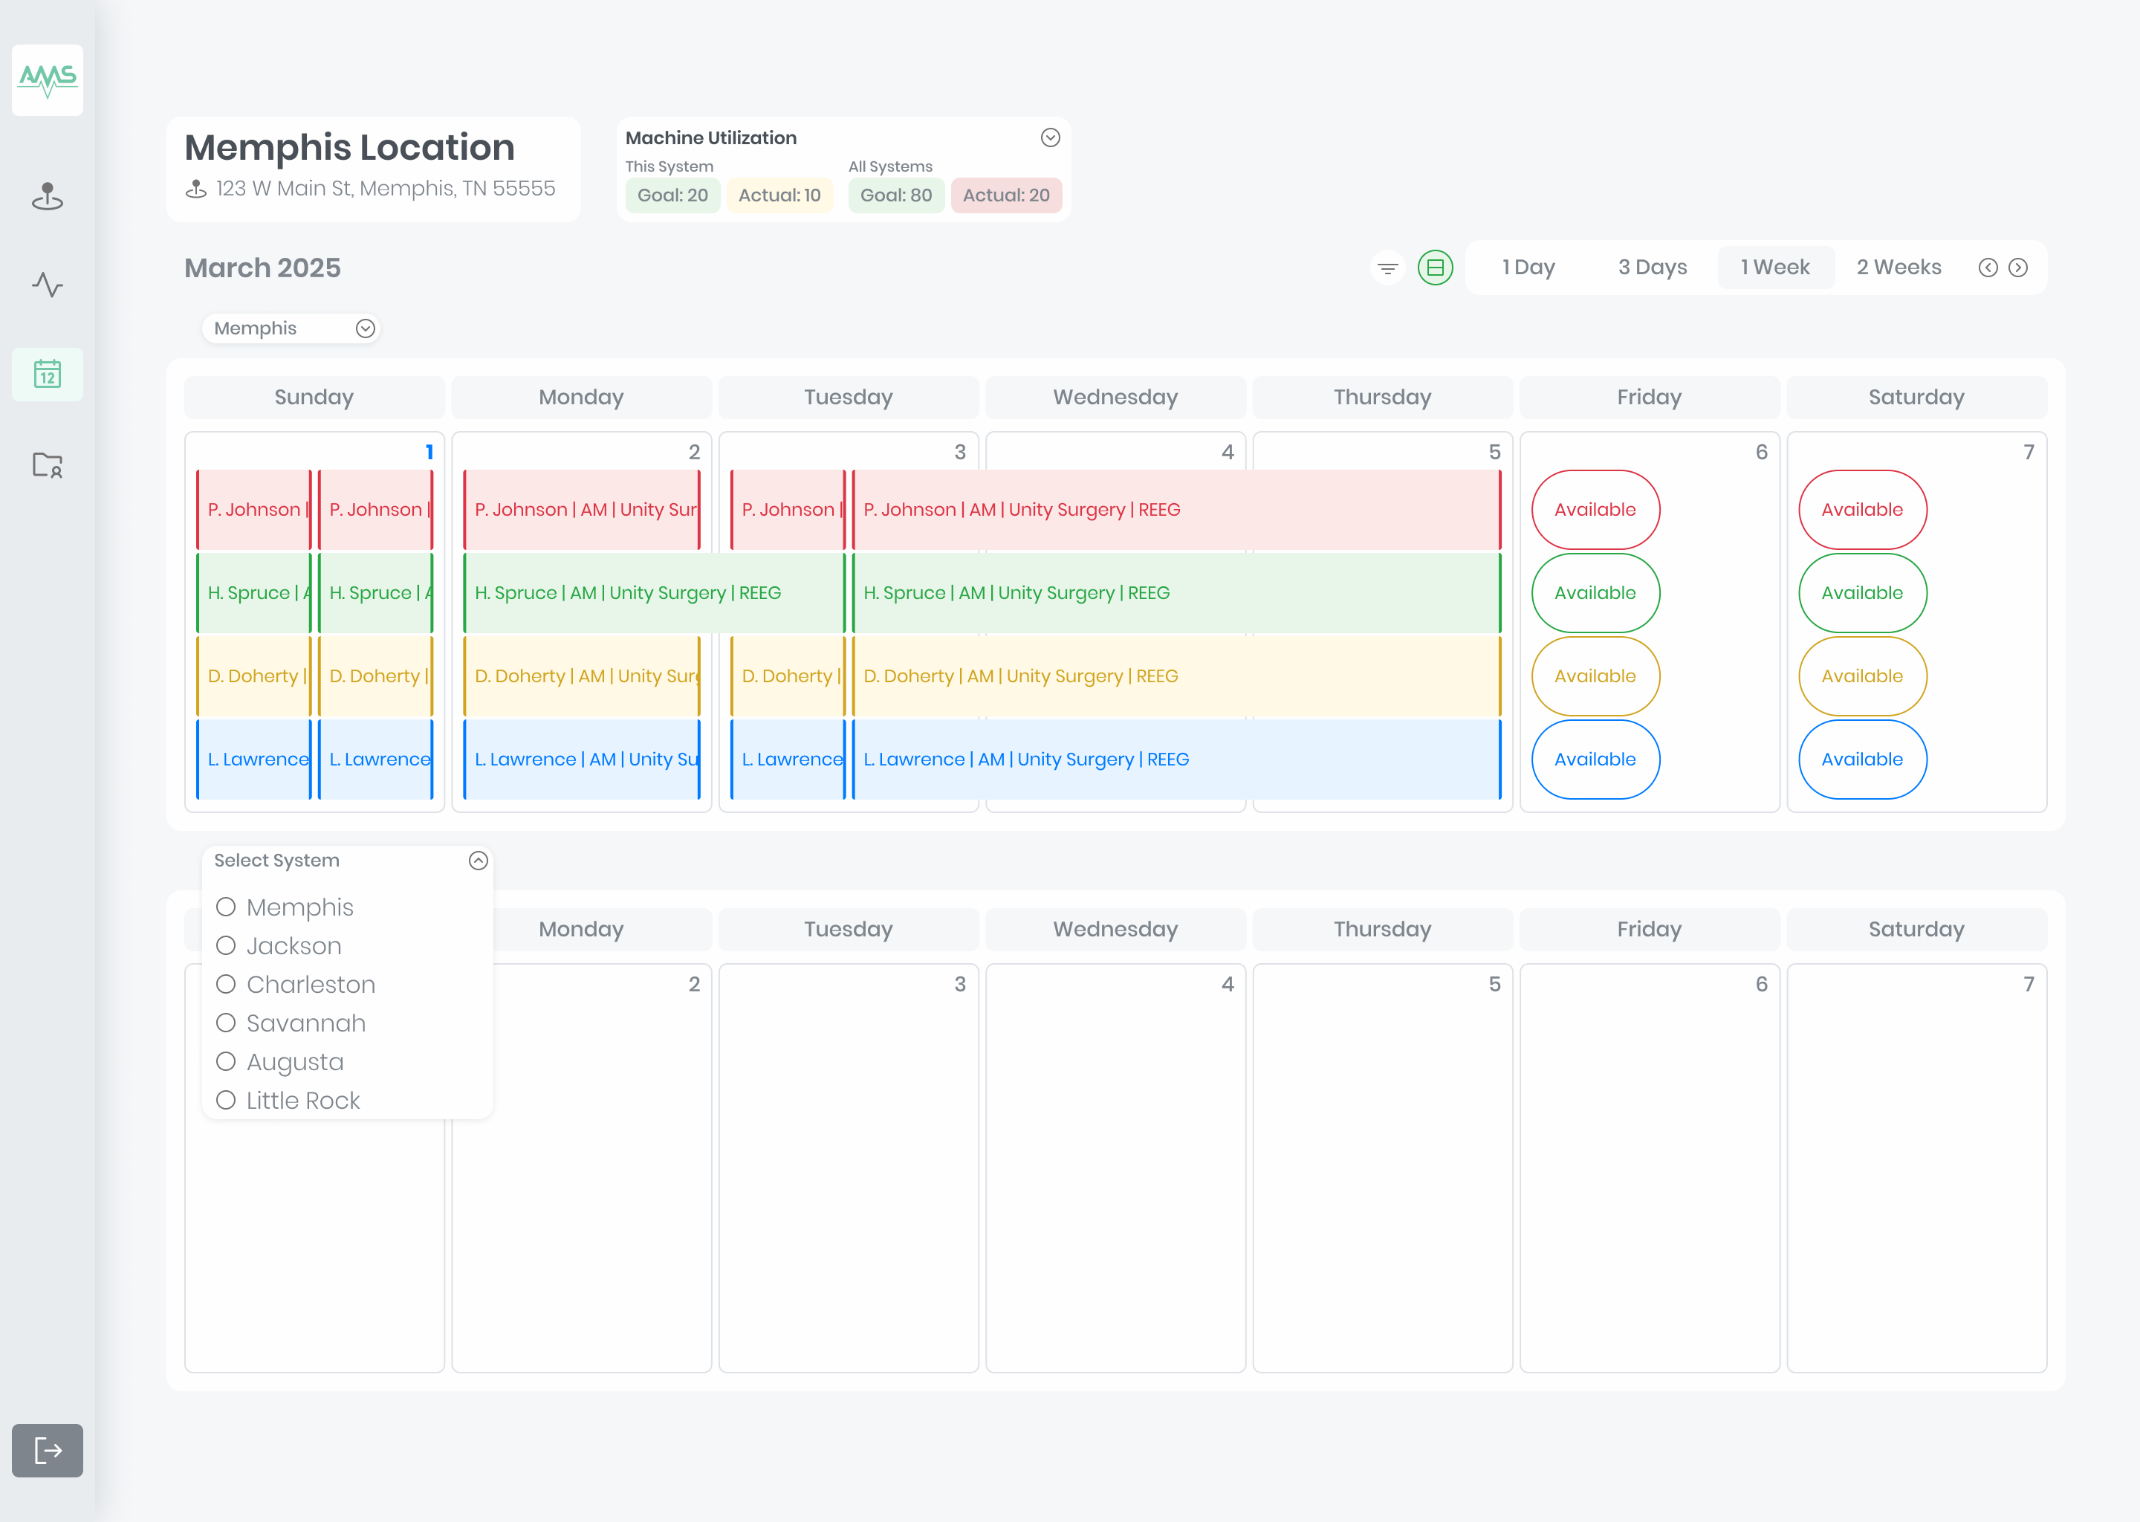Open the user folder sidebar icon
Screen dimensions: 2140x1522
(x=47, y=464)
